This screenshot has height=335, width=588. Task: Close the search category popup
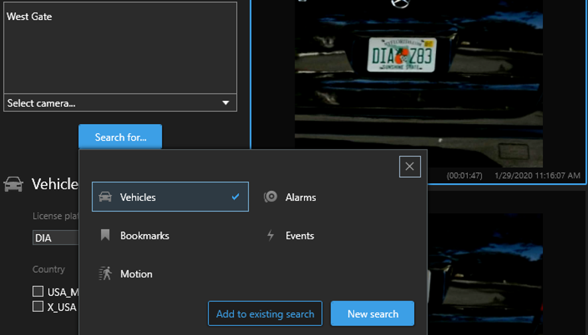point(409,167)
